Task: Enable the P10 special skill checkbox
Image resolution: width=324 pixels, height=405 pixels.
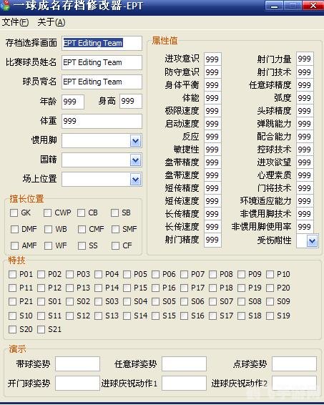Action: (x=270, y=274)
